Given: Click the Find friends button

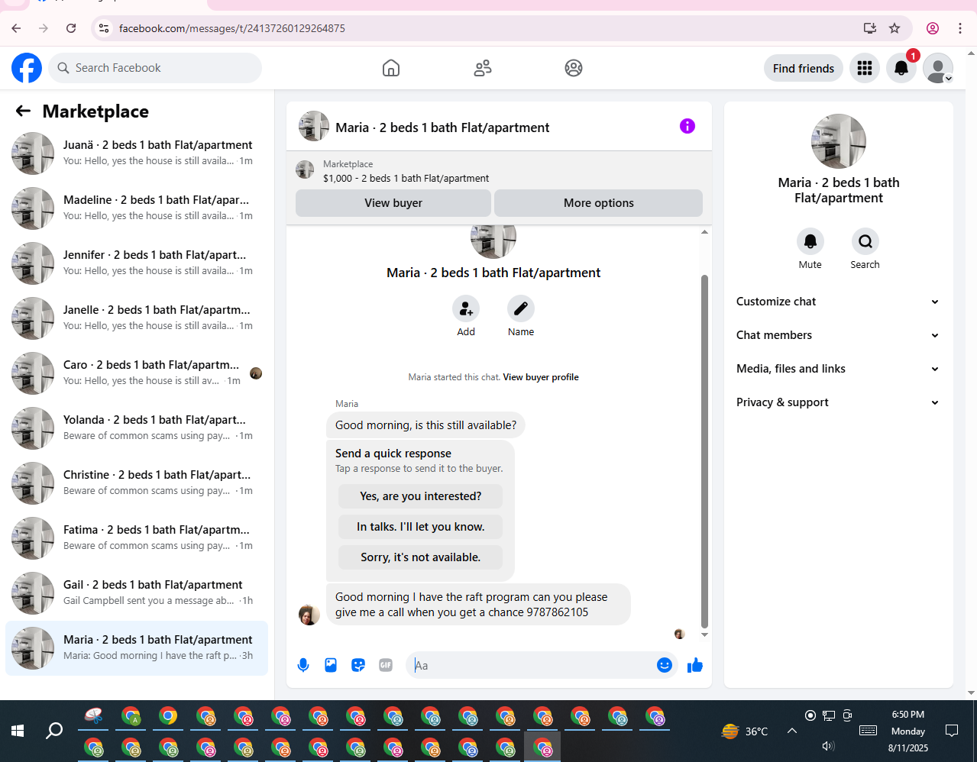Looking at the screenshot, I should click(x=804, y=68).
